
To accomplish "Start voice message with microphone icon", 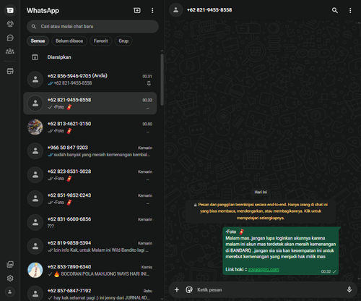I will pyautogui.click(x=349, y=289).
